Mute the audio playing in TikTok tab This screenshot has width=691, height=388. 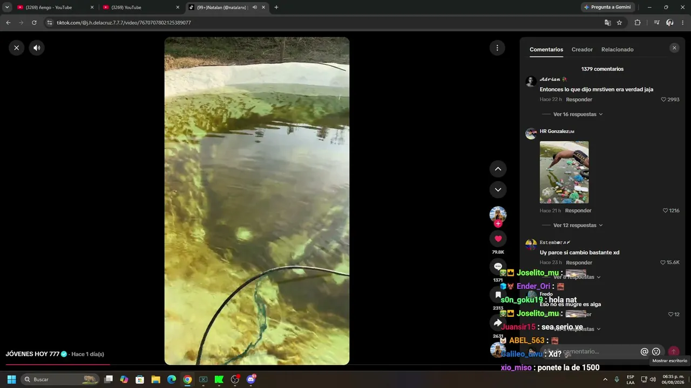click(x=254, y=8)
